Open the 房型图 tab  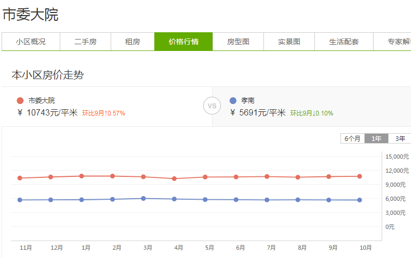coord(238,42)
